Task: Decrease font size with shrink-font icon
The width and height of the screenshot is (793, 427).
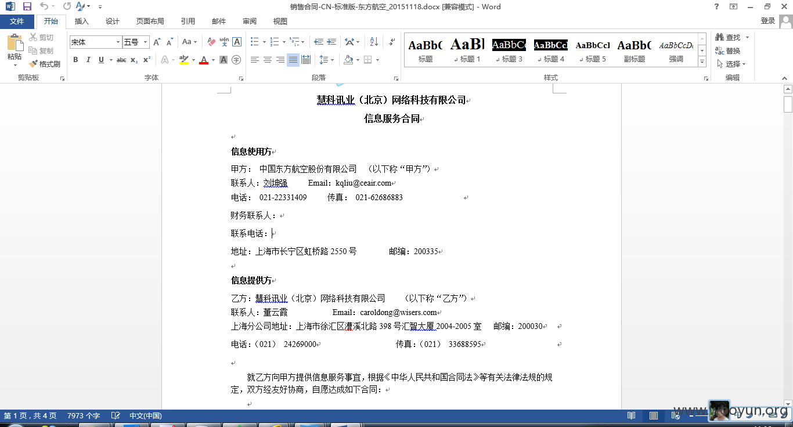Action: 170,42
